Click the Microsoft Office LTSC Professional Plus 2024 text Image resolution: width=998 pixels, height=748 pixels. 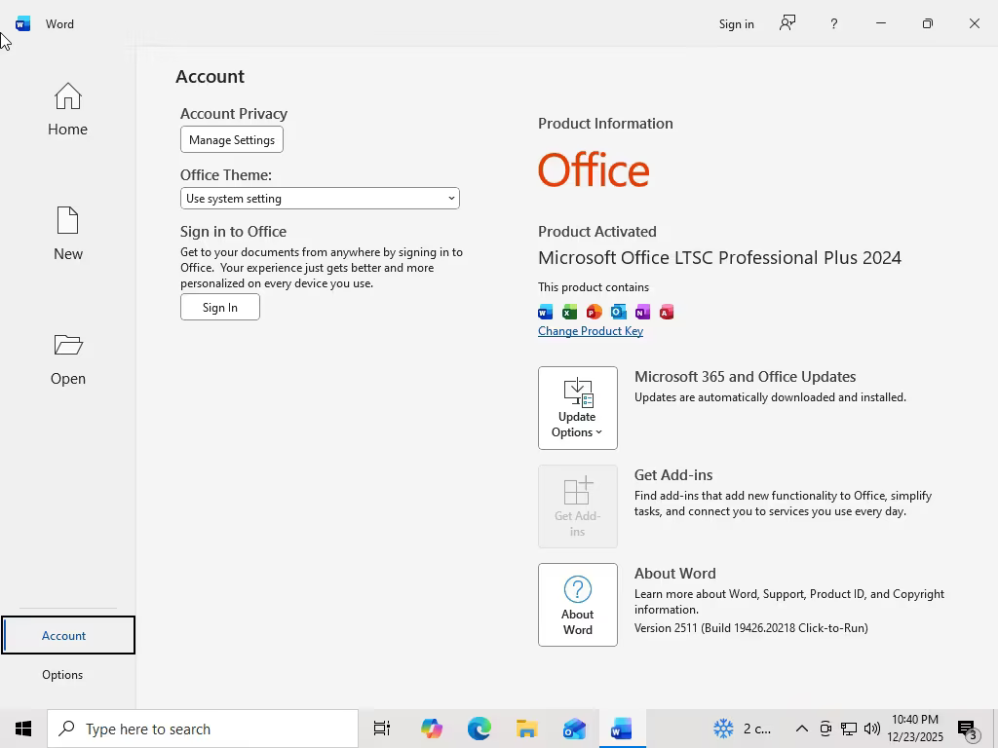(720, 257)
